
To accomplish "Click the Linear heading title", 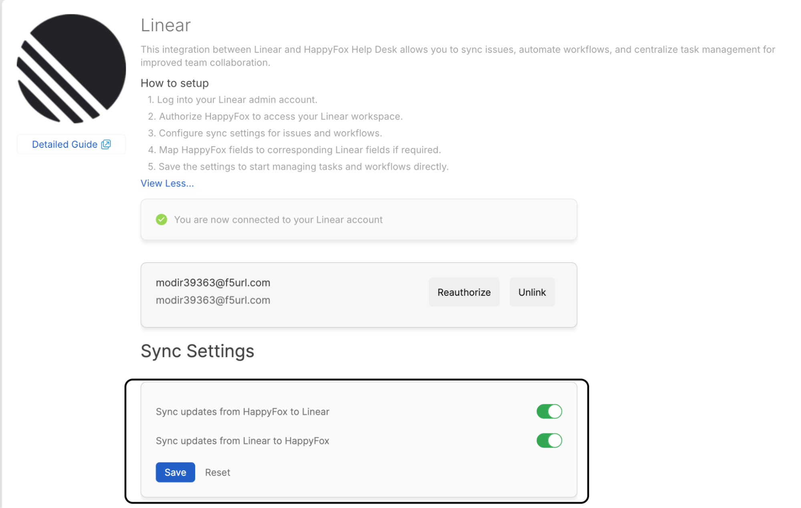I will pyautogui.click(x=165, y=25).
